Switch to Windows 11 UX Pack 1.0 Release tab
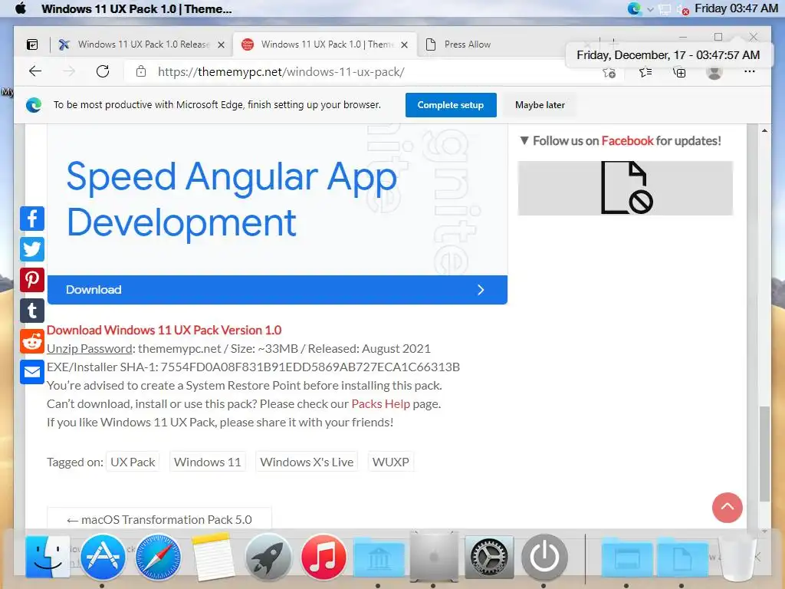Viewport: 785px width, 589px height. coord(143,44)
